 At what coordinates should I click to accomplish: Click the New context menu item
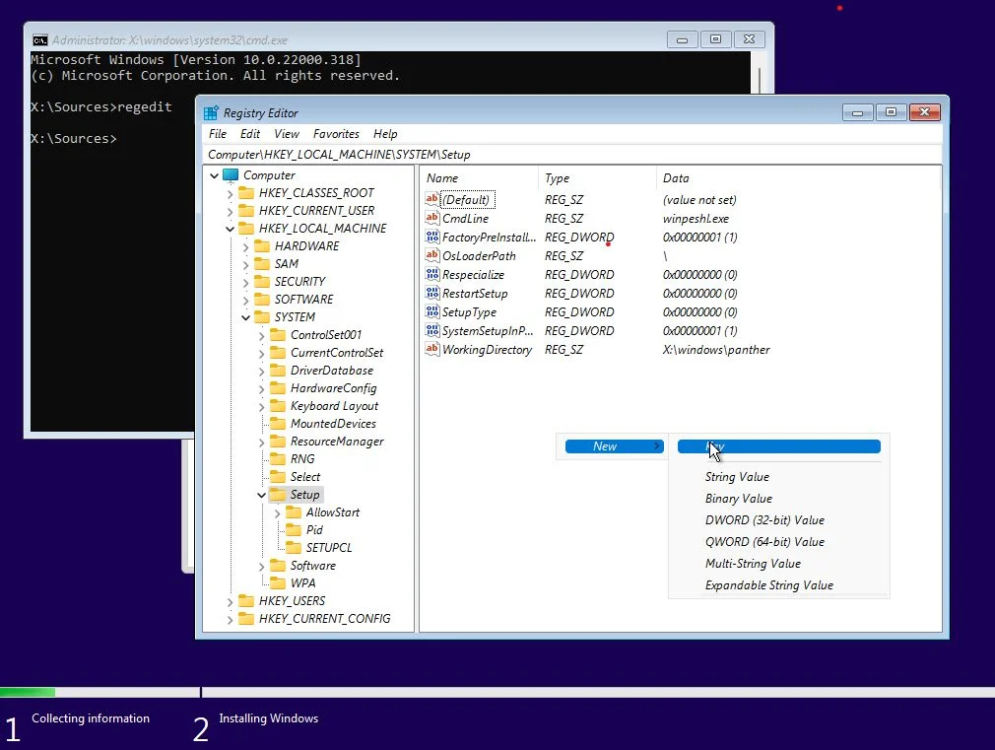pos(615,446)
